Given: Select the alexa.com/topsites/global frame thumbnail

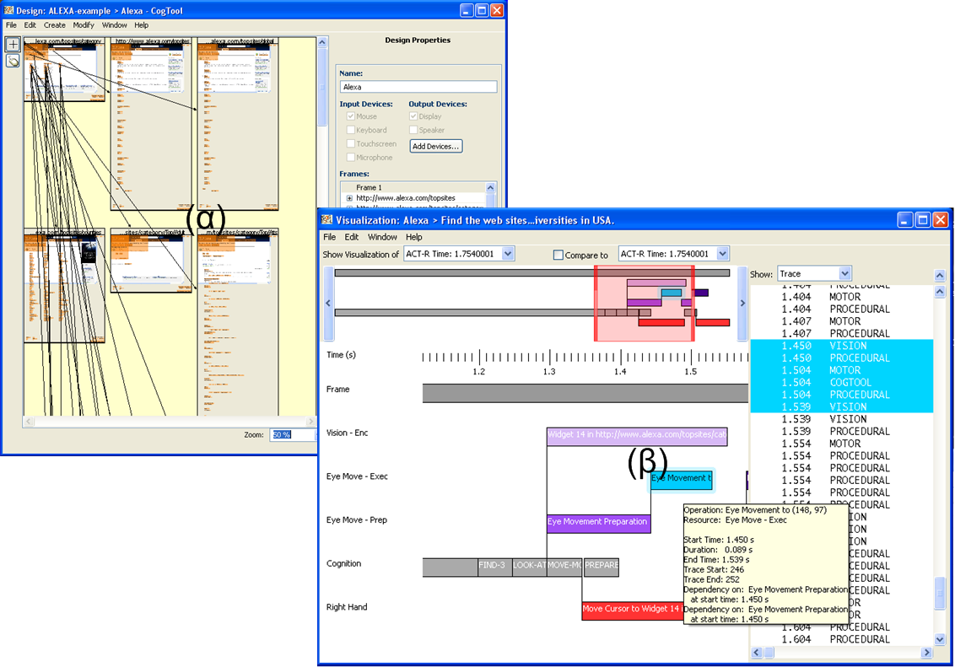Looking at the screenshot, I should pos(238,124).
